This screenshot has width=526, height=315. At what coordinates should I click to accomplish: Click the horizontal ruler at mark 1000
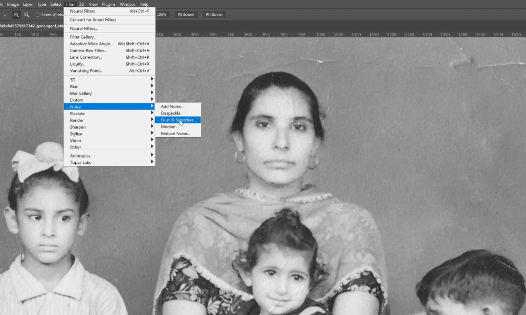[320, 35]
